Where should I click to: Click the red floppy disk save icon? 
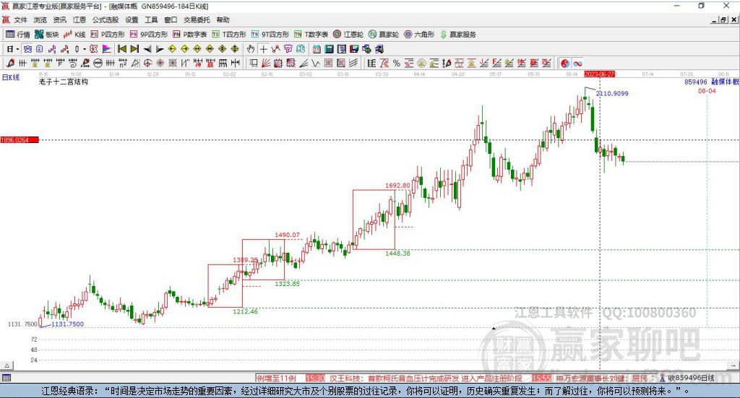click(x=354, y=49)
